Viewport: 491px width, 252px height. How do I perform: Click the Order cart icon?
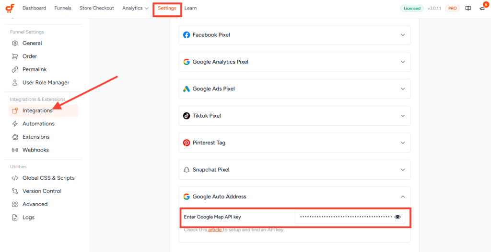pyautogui.click(x=15, y=56)
